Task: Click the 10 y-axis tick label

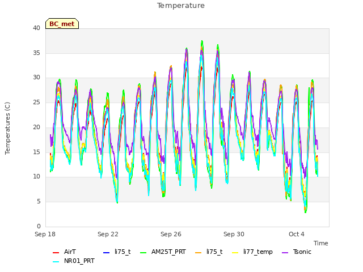Action: click(36, 177)
